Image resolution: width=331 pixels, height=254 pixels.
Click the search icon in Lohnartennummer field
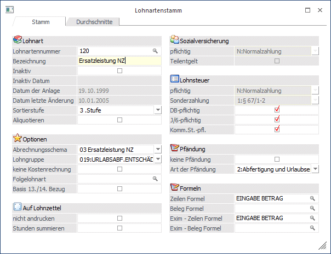(x=155, y=51)
